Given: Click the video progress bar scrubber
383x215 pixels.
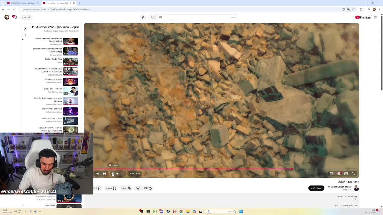Looking at the screenshot, I should [292, 169].
